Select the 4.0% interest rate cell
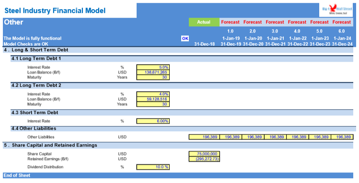The width and height of the screenshot is (359, 183). click(153, 94)
